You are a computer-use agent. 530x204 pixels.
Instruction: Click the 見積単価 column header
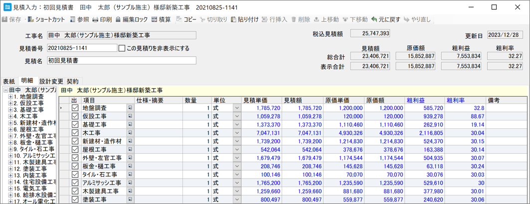click(x=261, y=100)
